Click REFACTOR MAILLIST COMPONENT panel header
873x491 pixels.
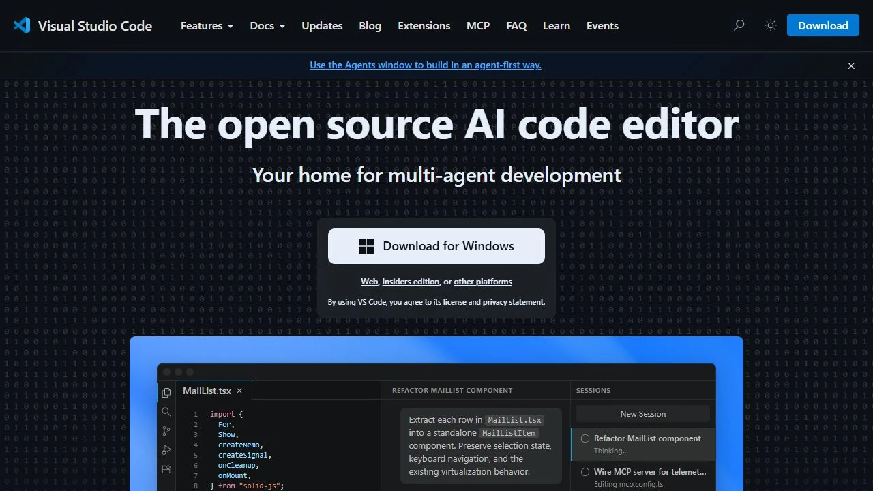pyautogui.click(x=452, y=391)
